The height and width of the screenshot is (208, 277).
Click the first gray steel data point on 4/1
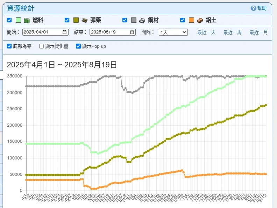click(26, 86)
